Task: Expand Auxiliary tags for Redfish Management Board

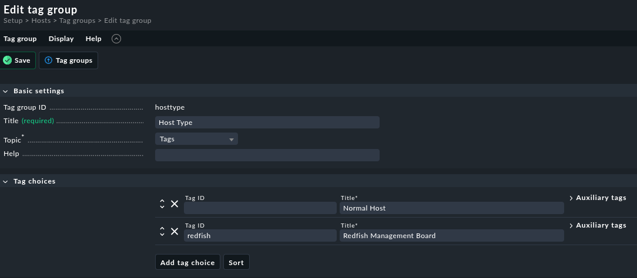Action: (x=598, y=225)
